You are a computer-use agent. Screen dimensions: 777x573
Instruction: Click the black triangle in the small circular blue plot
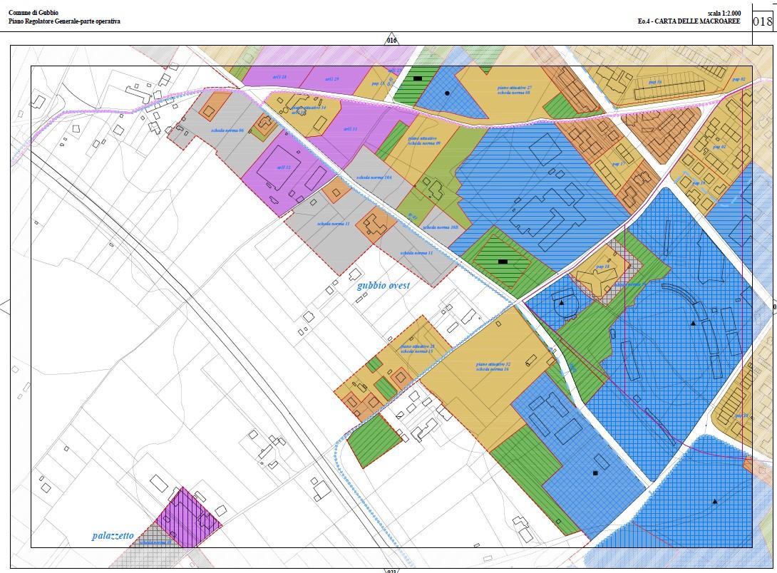pyautogui.click(x=562, y=303)
